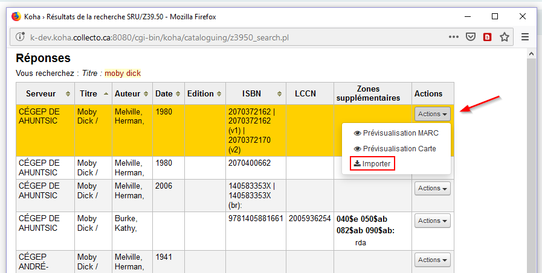Image resolution: width=542 pixels, height=273 pixels.
Task: Sort results by Titre column
Action: pos(93,94)
